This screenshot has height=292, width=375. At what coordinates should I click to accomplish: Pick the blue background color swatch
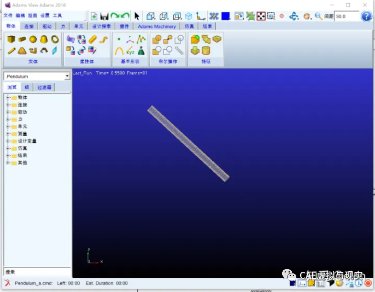[226, 16]
